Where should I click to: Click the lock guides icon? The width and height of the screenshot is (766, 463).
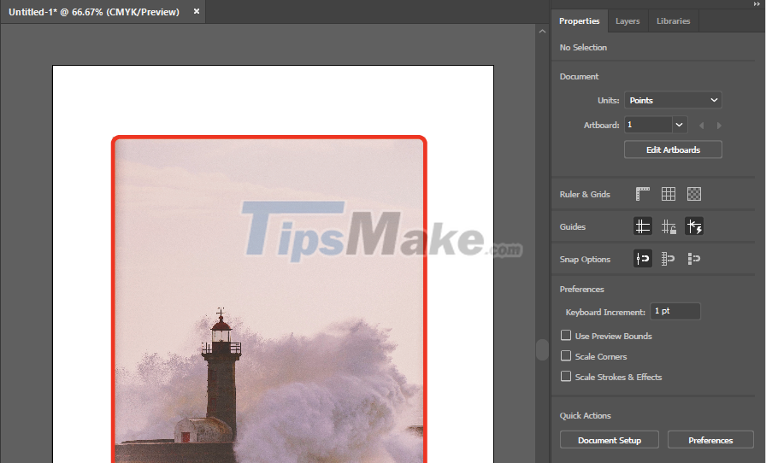[669, 226]
